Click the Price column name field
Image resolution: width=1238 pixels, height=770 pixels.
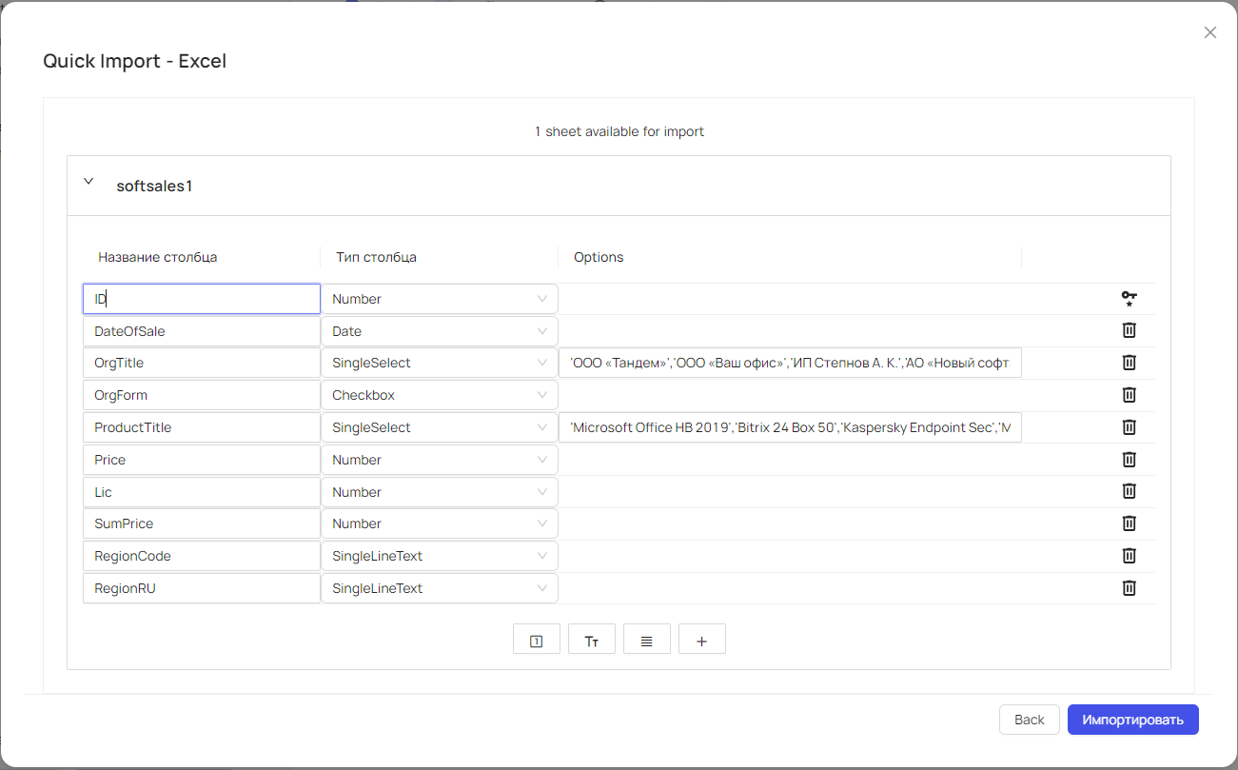(201, 460)
